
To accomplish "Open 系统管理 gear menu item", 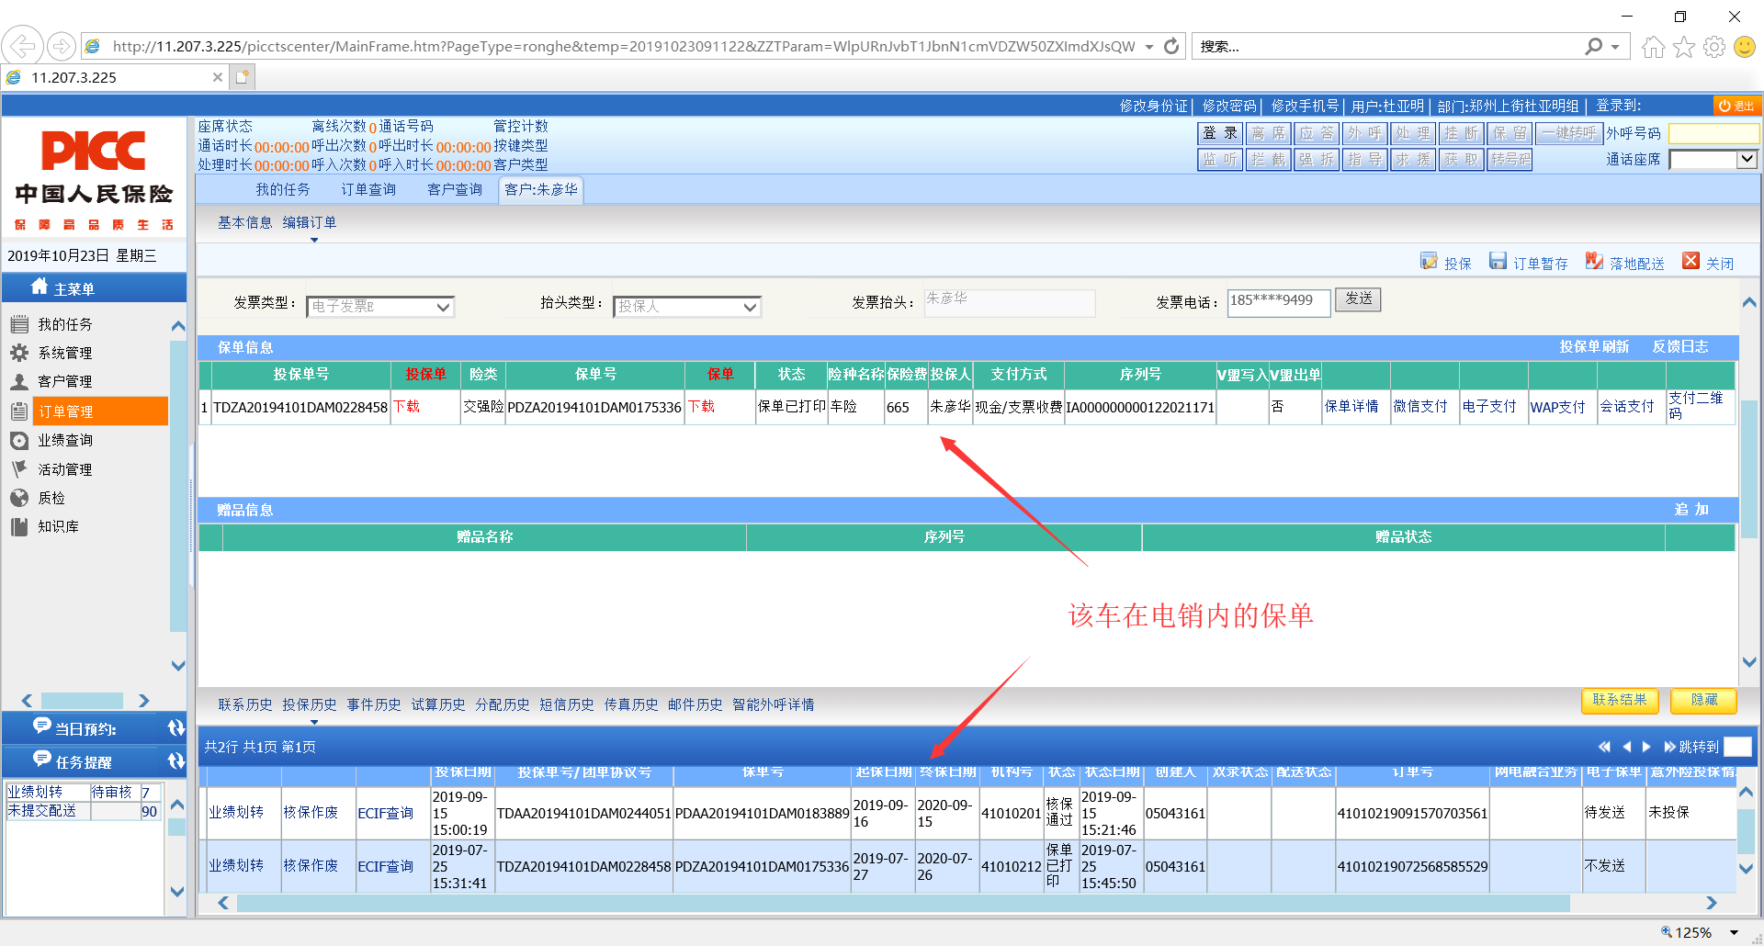I will 64,353.
